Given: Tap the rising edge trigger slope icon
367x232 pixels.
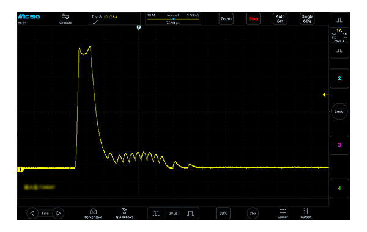Looking at the screenshot, I should click(96, 22).
